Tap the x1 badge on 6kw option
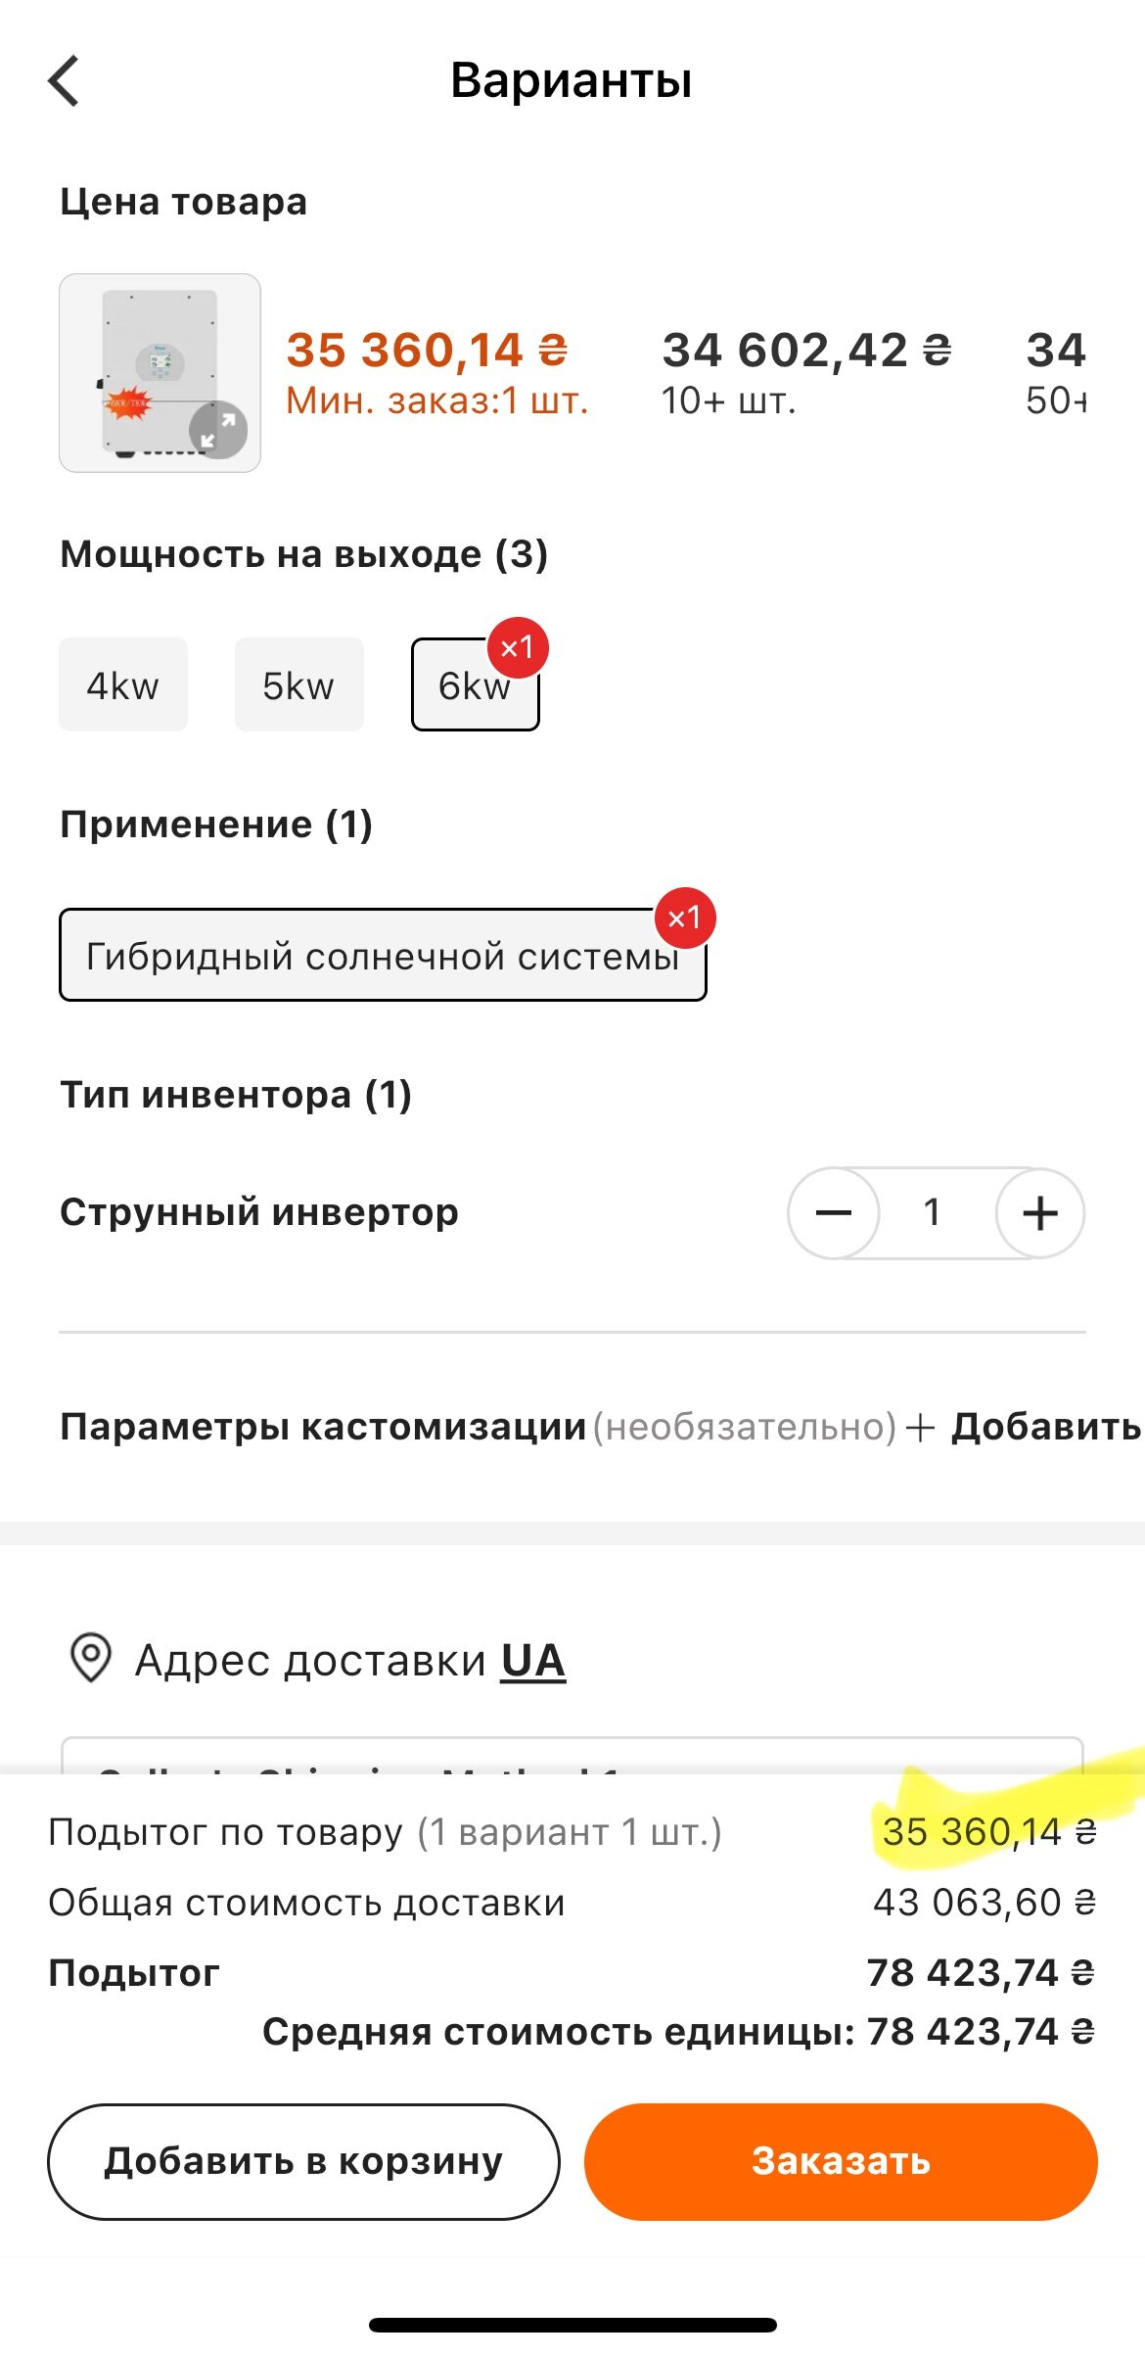 click(x=517, y=647)
